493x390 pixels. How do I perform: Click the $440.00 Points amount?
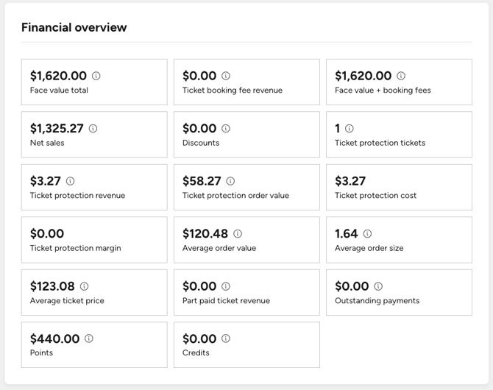click(54, 338)
